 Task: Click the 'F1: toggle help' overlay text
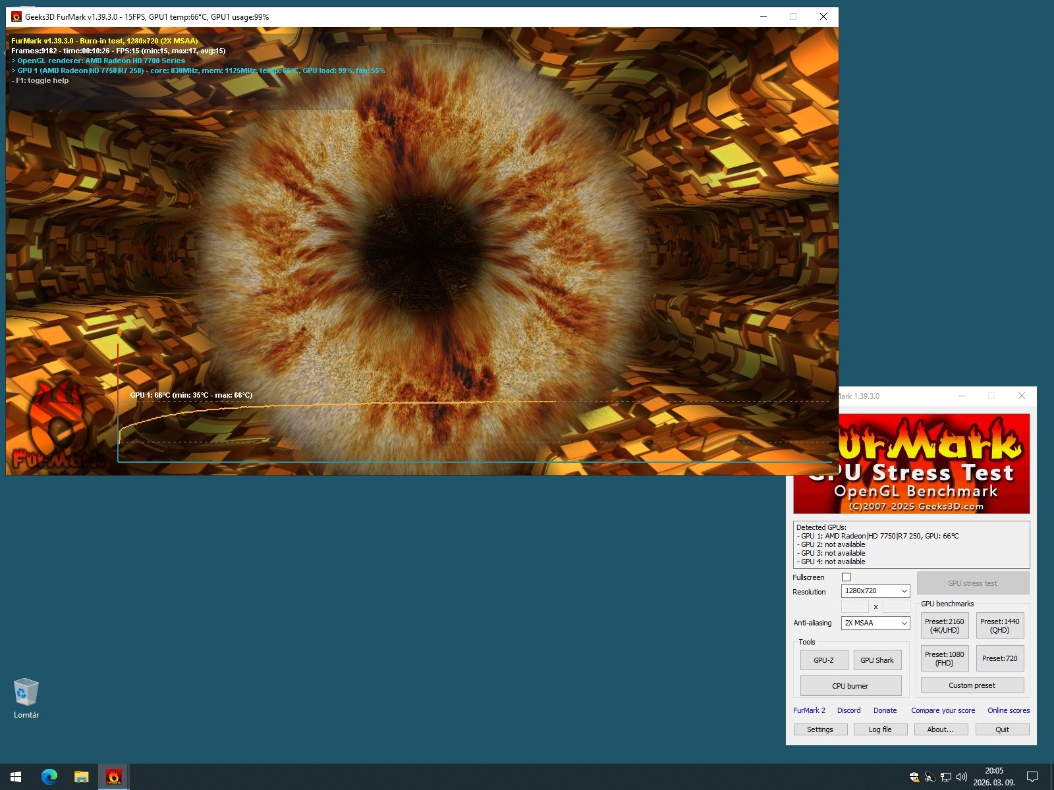pyautogui.click(x=40, y=80)
